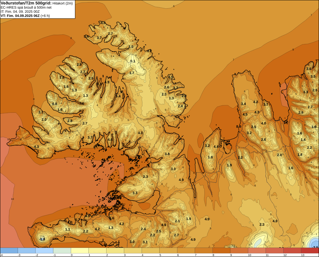
Task: Click the '11' legend tick label
Action: click(x=267, y=255)
